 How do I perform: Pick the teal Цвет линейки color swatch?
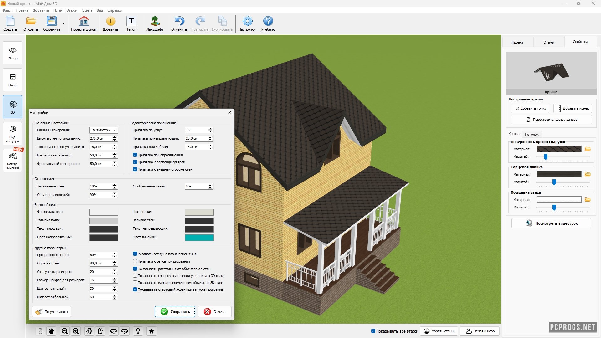coord(199,238)
